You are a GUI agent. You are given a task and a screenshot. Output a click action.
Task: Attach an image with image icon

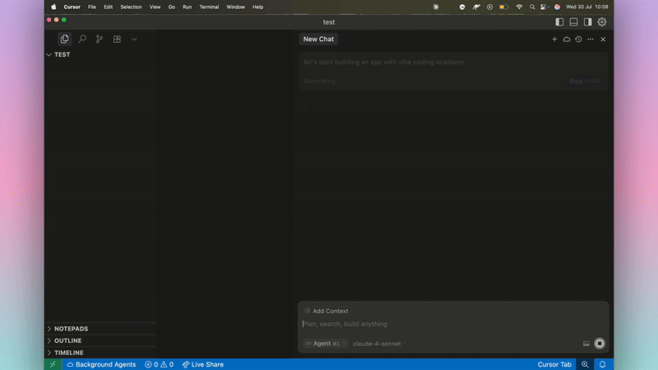pos(586,344)
